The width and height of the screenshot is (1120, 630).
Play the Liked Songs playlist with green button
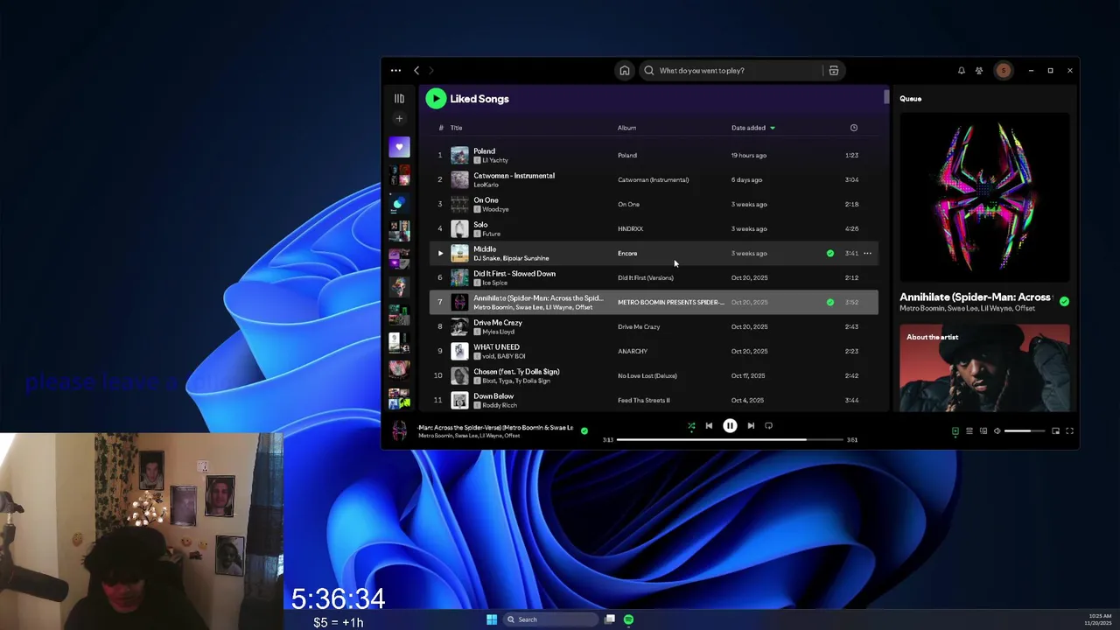436,99
